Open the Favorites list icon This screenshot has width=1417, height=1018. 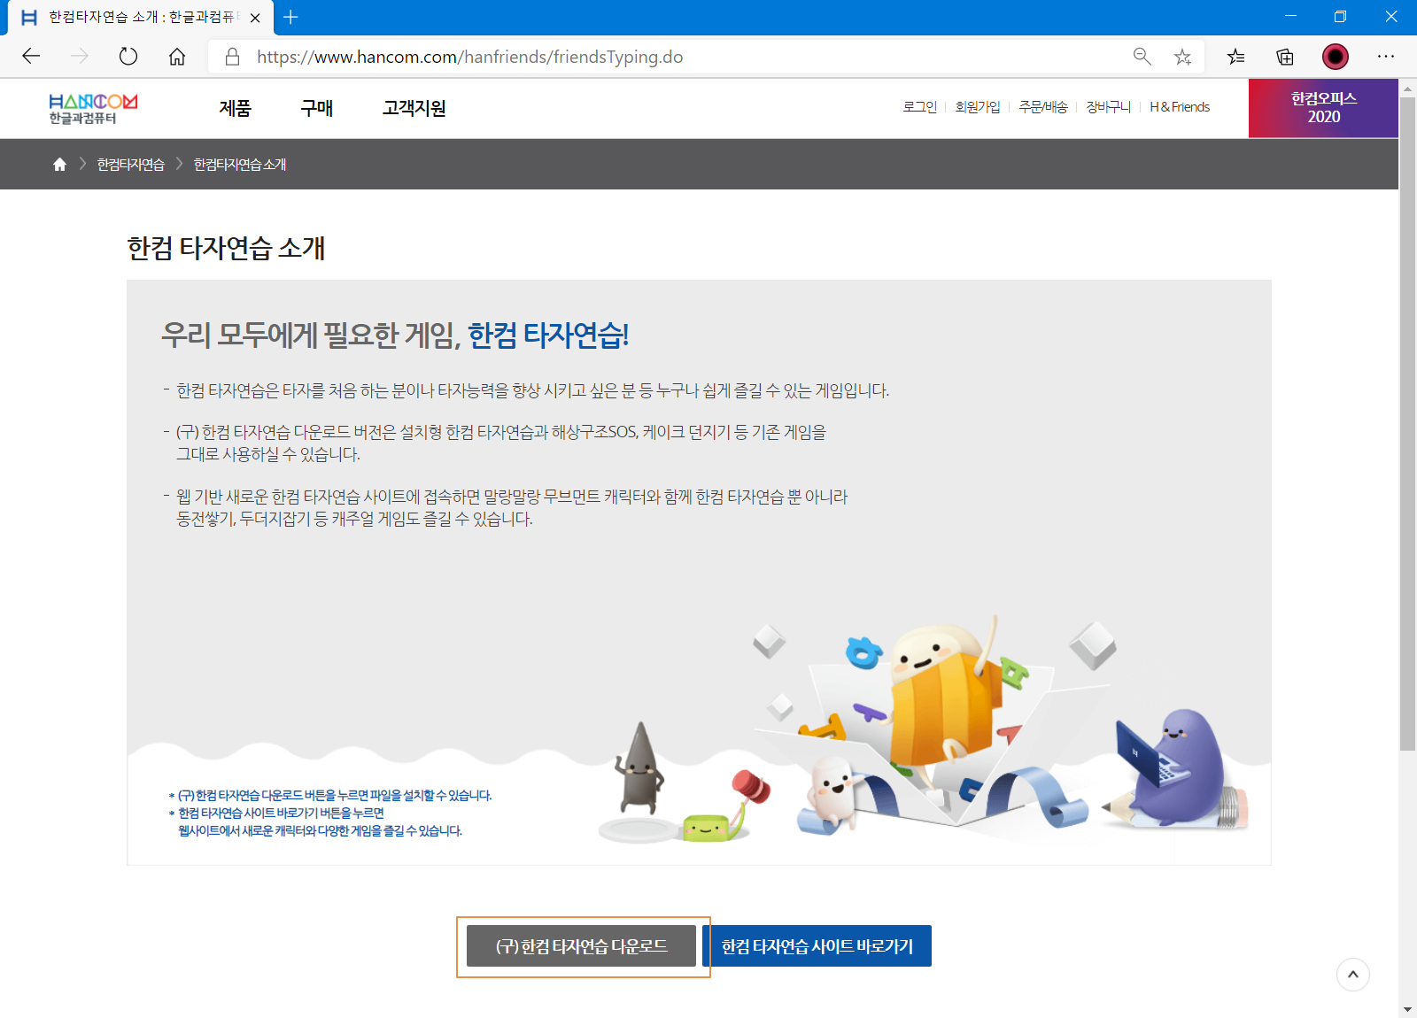[1236, 57]
